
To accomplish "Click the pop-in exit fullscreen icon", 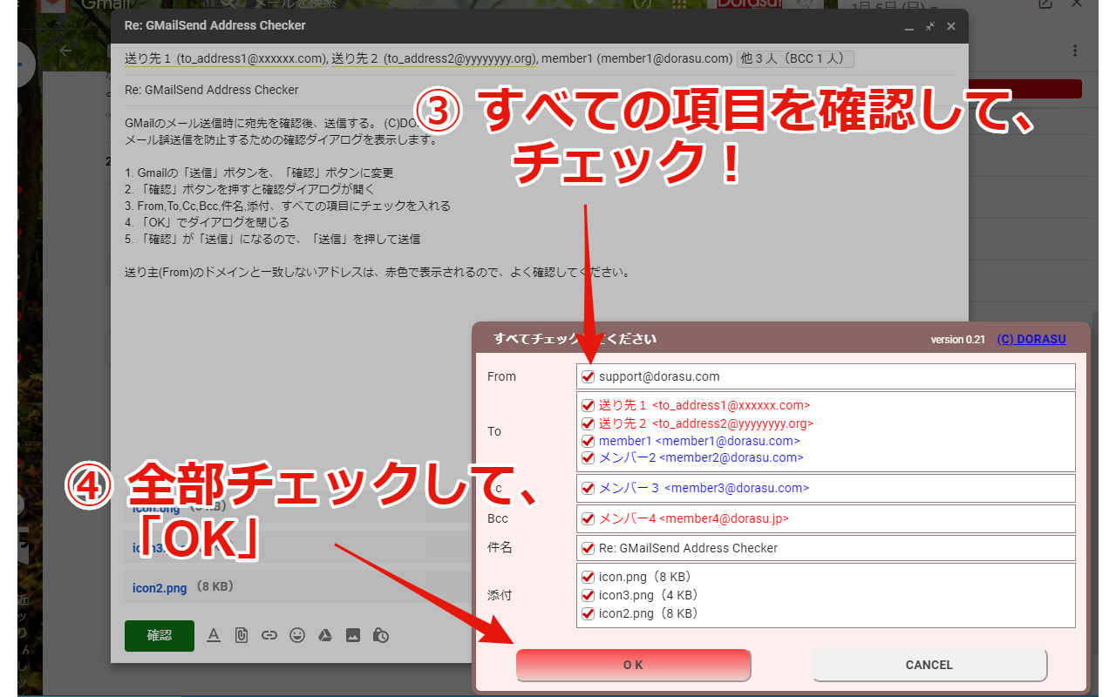I will point(930,26).
